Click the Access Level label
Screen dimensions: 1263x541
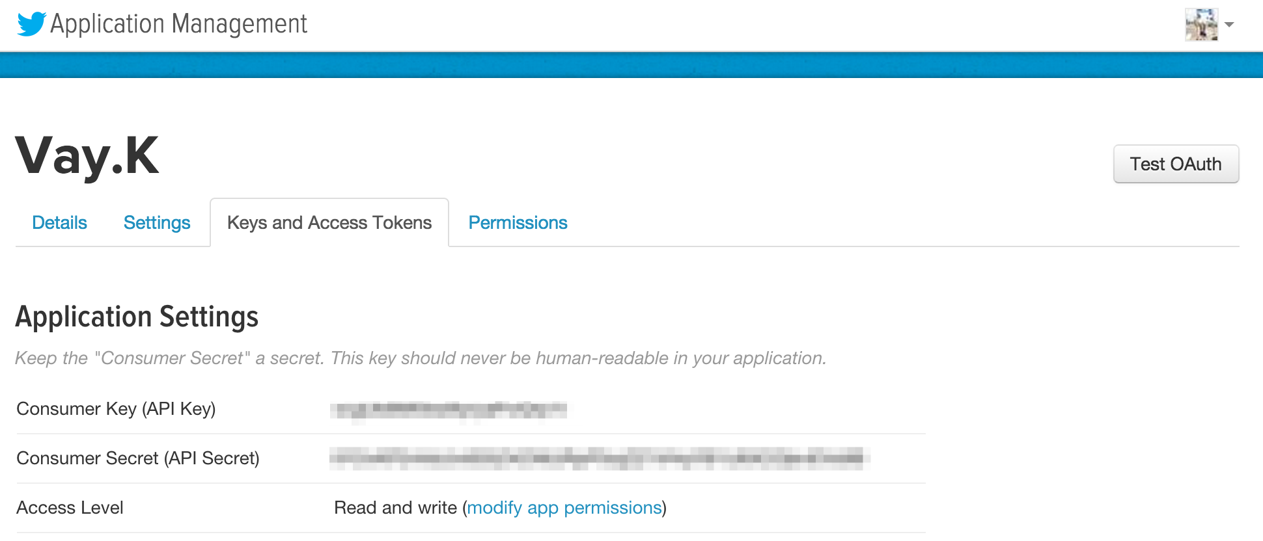(x=70, y=508)
